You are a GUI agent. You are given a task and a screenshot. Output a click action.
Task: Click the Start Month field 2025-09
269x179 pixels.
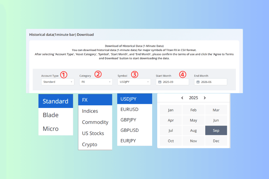click(172, 82)
